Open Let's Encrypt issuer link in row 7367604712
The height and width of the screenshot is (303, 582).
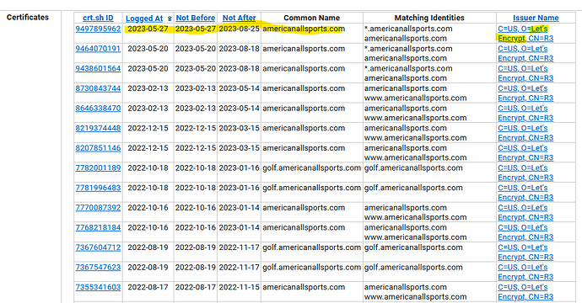click(525, 252)
